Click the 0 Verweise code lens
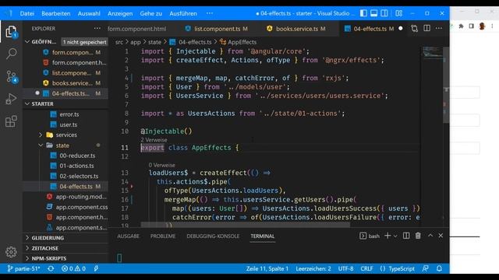 coord(161,165)
